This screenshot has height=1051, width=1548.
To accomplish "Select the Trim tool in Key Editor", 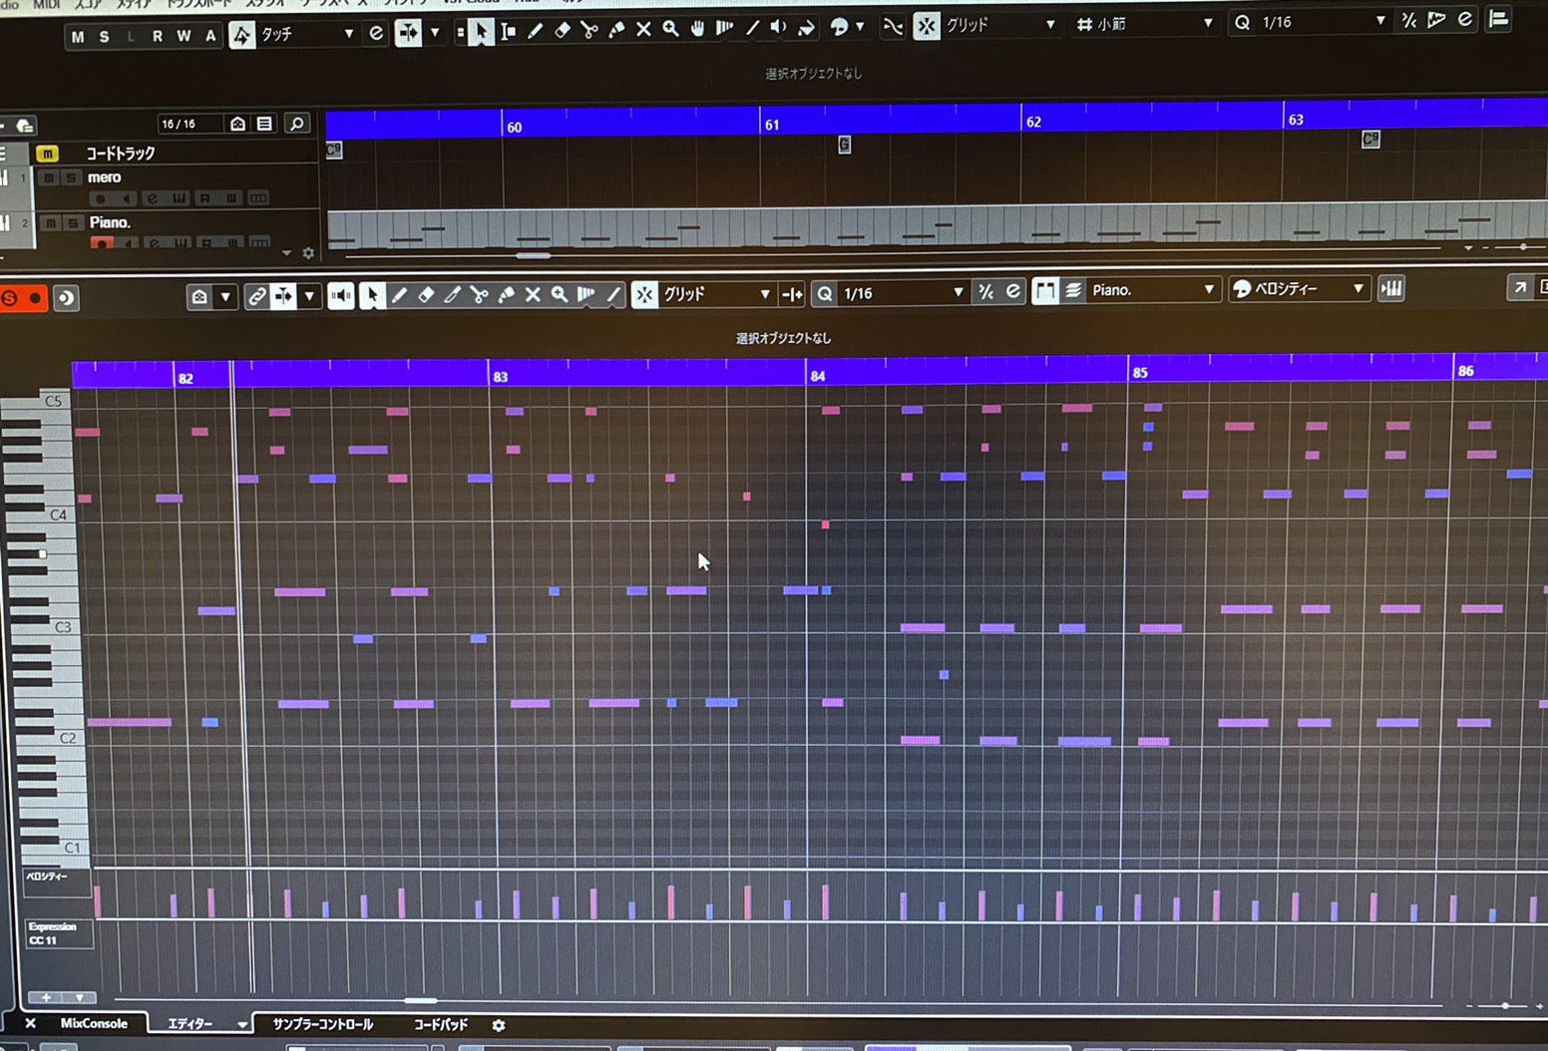I will tap(453, 295).
